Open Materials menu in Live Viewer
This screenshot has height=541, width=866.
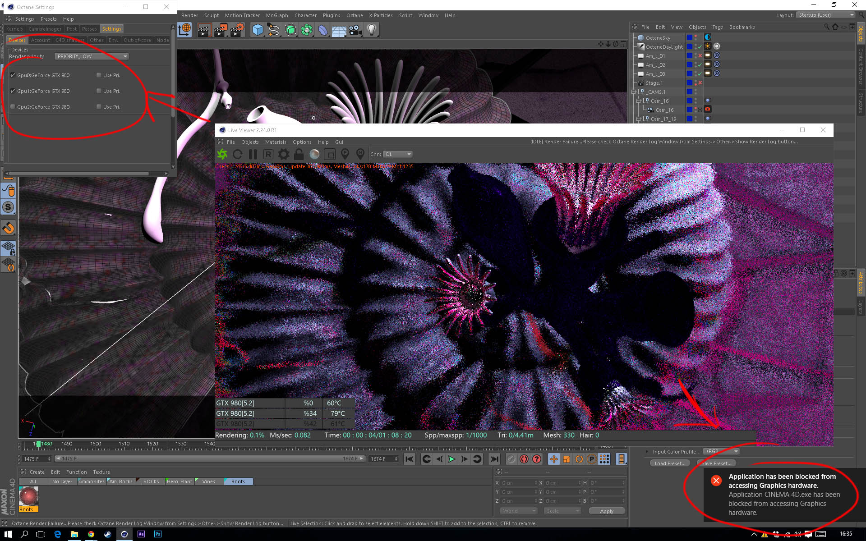pos(275,142)
